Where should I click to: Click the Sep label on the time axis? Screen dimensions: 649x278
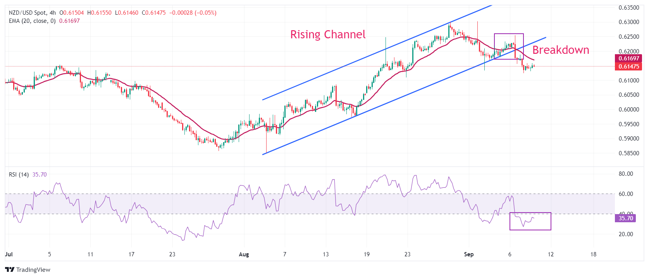pyautogui.click(x=469, y=254)
